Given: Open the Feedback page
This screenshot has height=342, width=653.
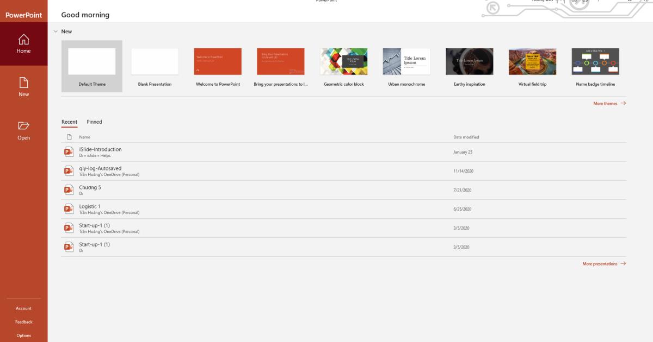Looking at the screenshot, I should pyautogui.click(x=23, y=322).
